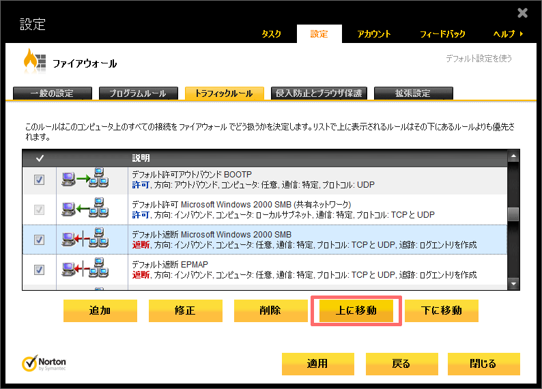Expand the ヘルプ menu arrow
Image resolution: width=542 pixels, height=389 pixels.
(522, 34)
